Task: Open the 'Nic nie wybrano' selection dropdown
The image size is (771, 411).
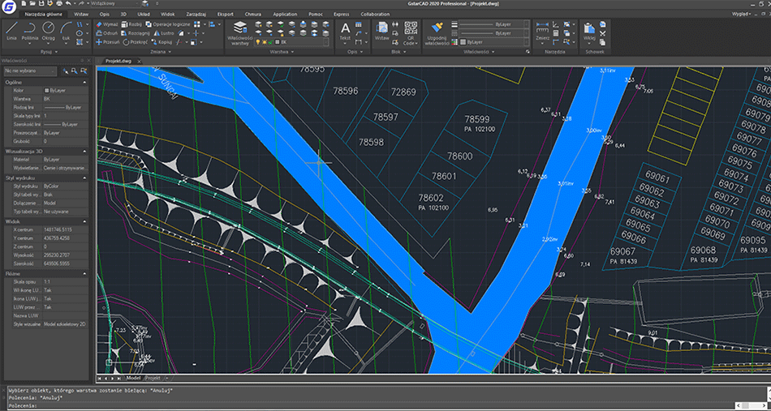Action: coord(31,71)
